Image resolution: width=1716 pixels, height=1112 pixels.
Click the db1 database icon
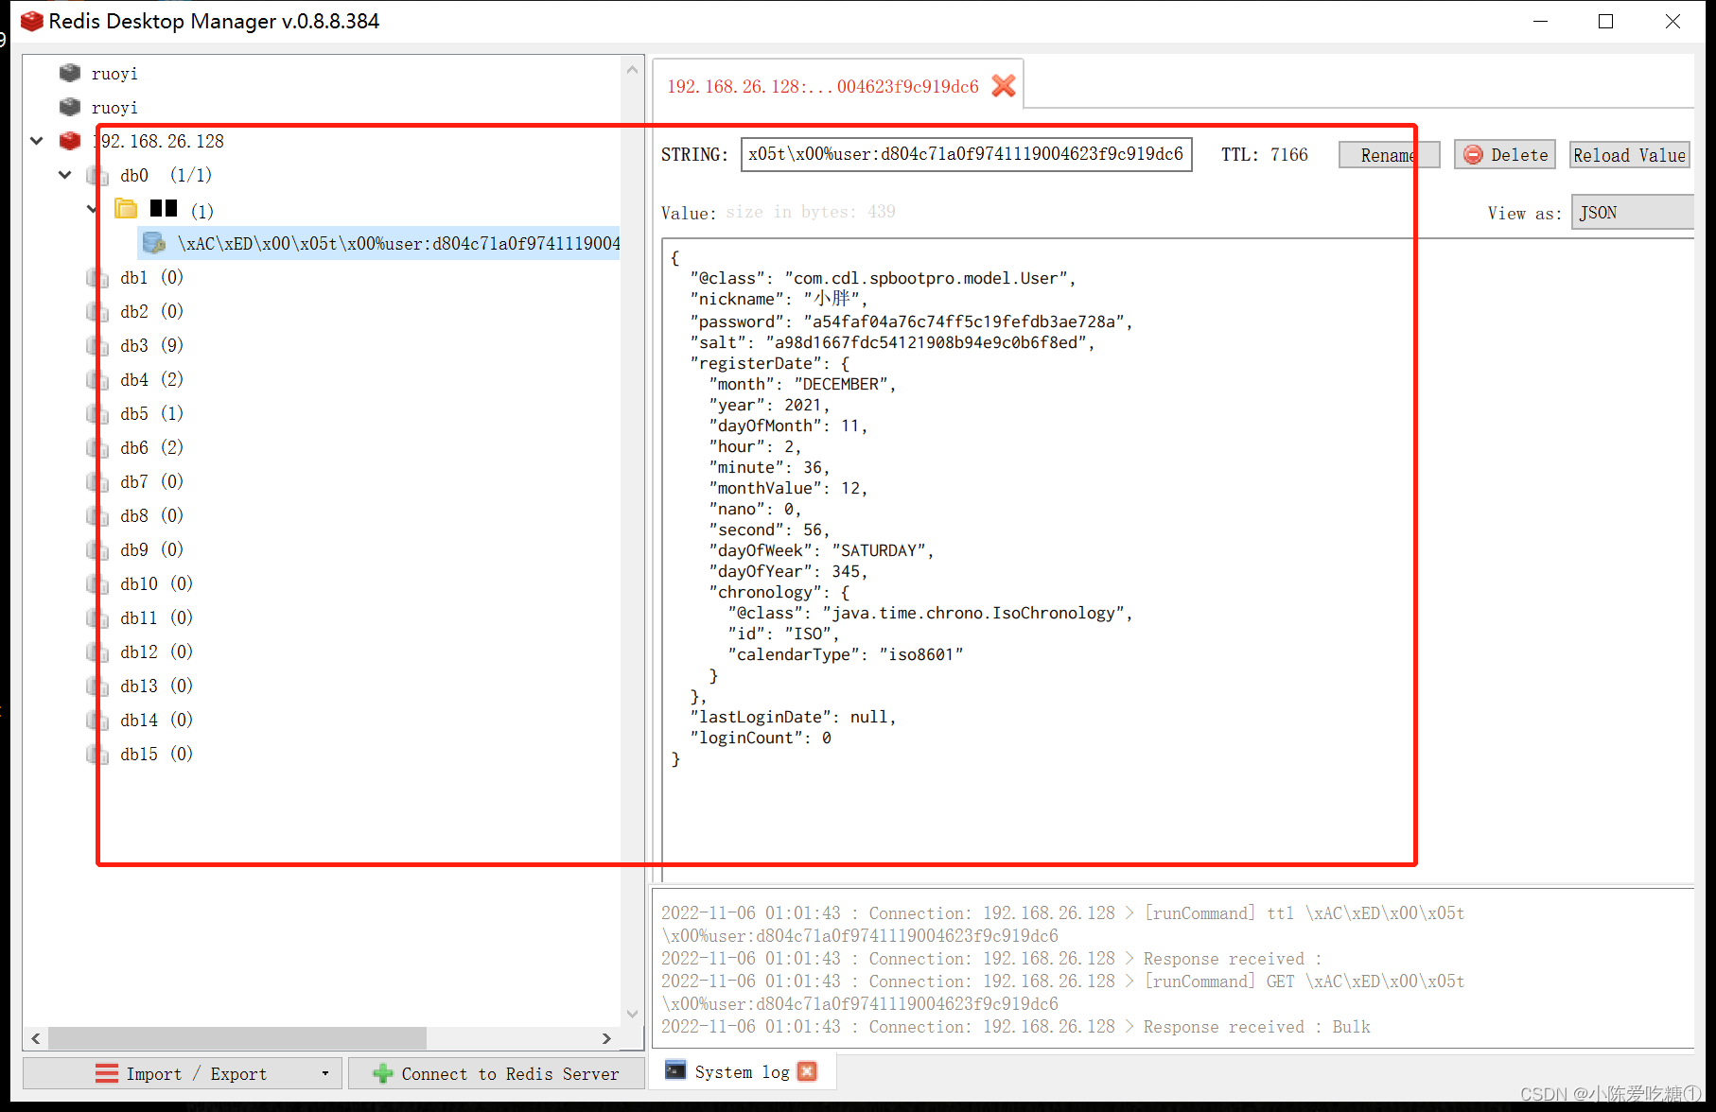coord(96,277)
